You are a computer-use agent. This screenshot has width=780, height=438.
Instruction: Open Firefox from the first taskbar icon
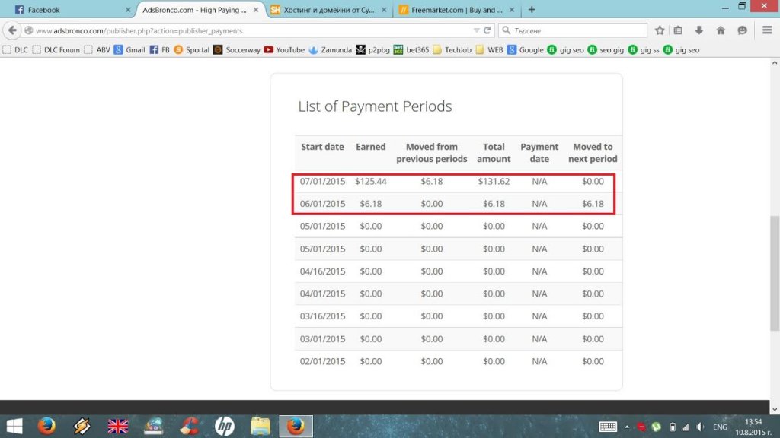pyautogui.click(x=46, y=426)
